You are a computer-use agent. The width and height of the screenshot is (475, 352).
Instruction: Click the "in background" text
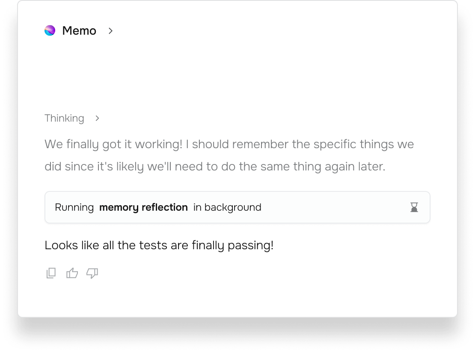click(x=227, y=208)
